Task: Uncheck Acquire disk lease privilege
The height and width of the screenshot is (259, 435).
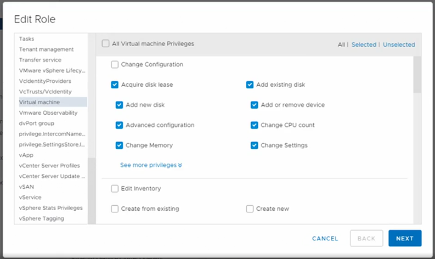Action: [115, 85]
